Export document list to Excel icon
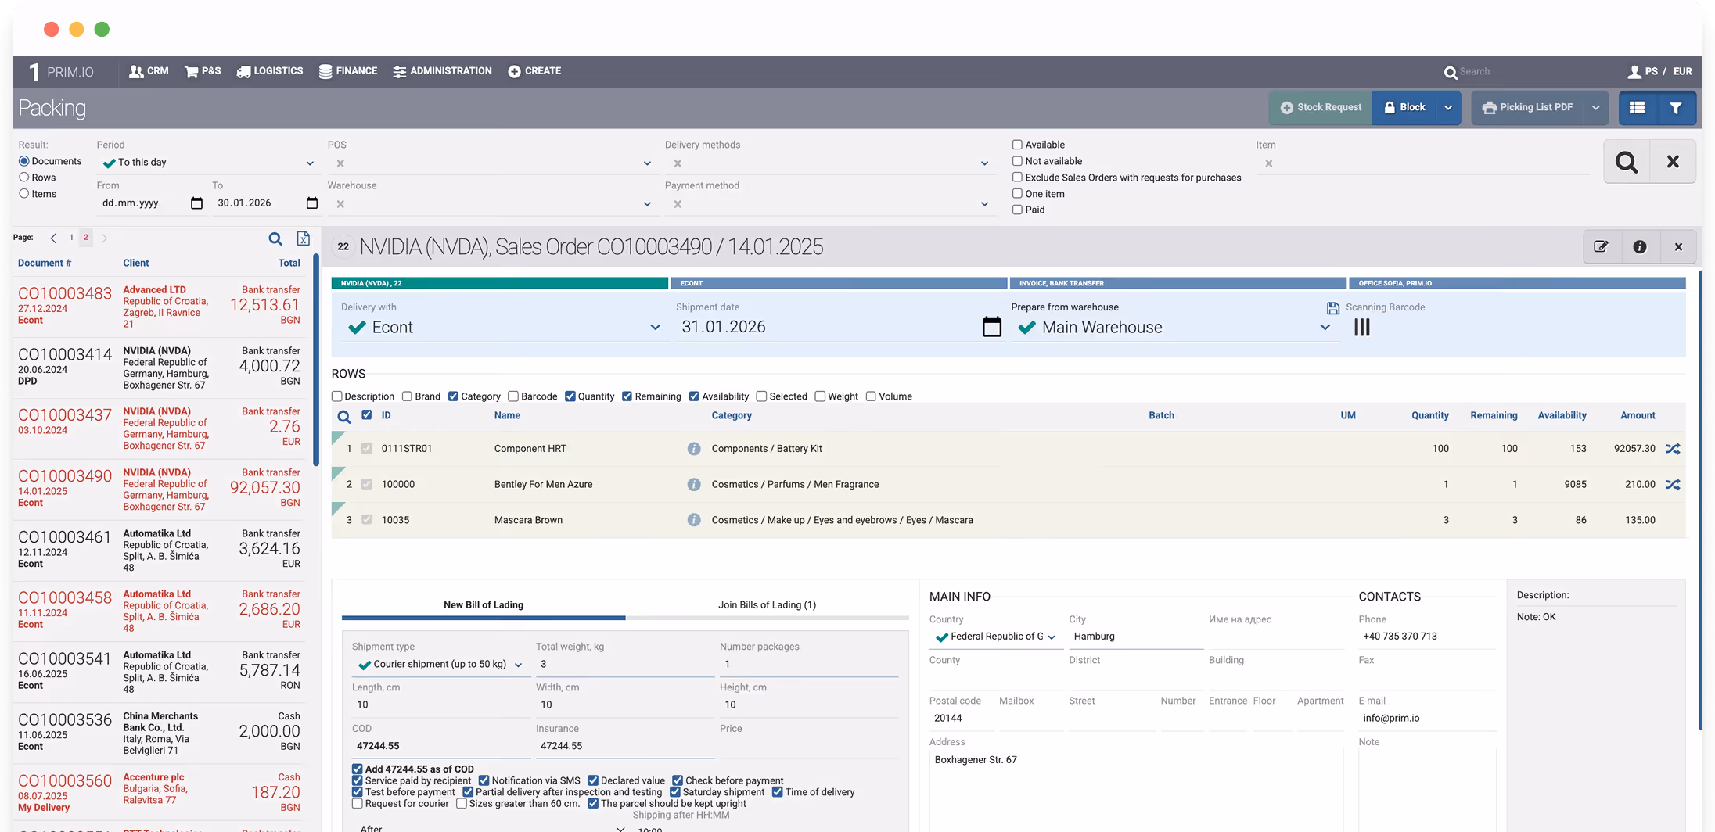Screen dimensions: 1715x832 (304, 238)
